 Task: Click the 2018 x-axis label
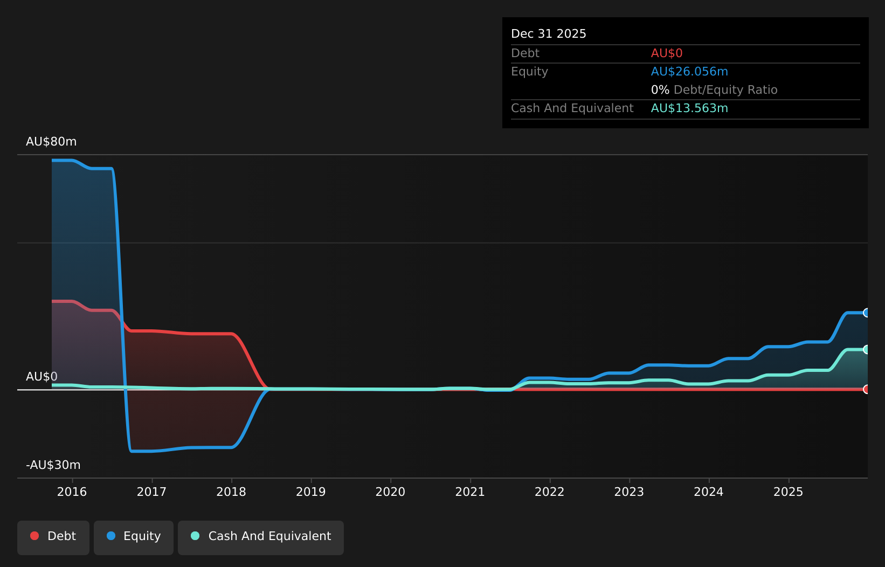(x=231, y=492)
